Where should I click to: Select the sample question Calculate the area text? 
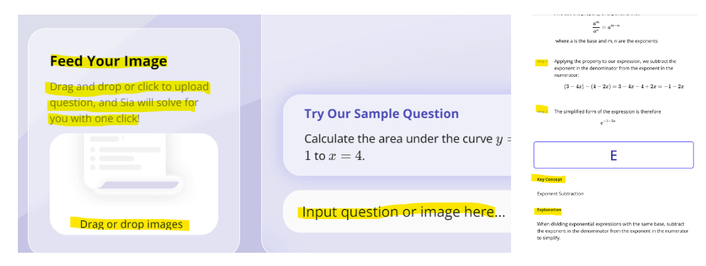pyautogui.click(x=408, y=147)
